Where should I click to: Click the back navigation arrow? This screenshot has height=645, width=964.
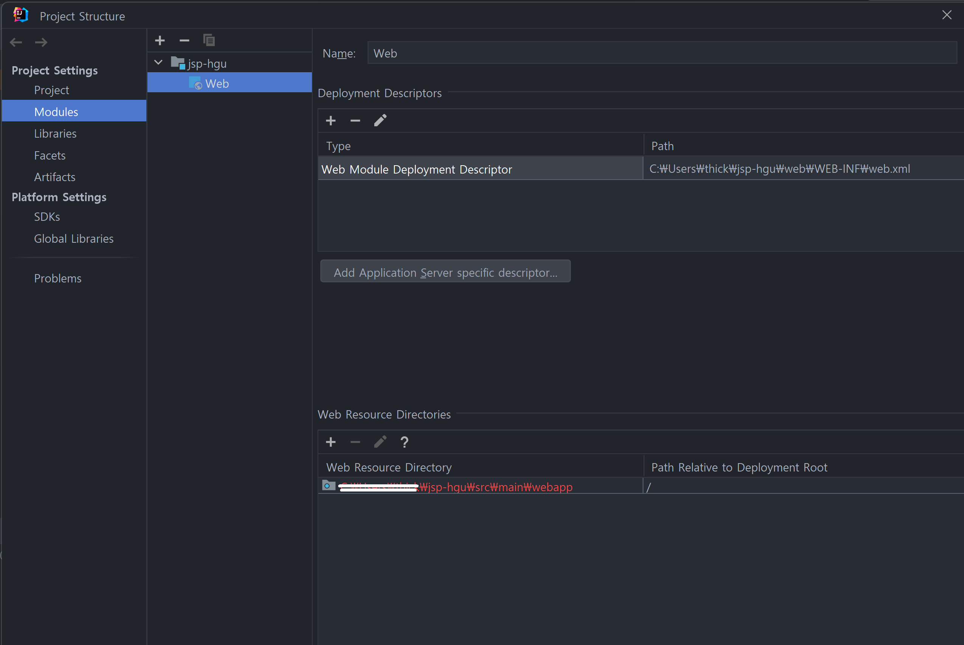point(15,42)
